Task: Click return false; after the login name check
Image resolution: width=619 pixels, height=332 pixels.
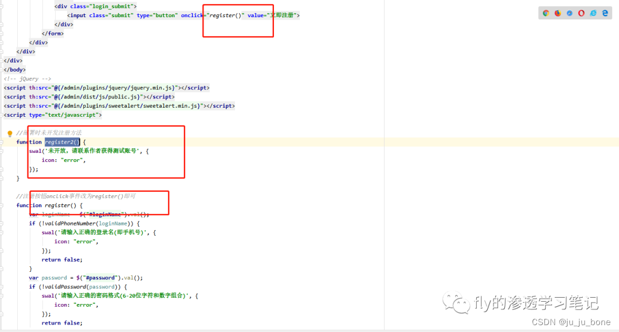Action: (x=62, y=260)
